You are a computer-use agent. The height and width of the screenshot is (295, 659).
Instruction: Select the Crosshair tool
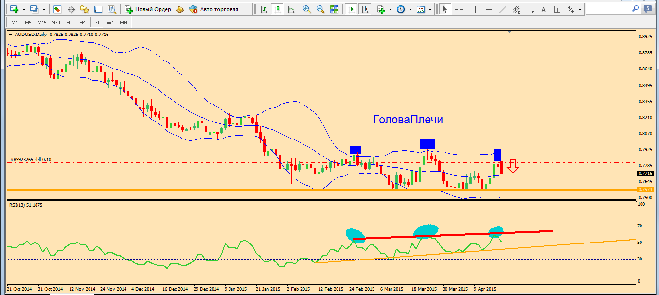click(458, 9)
